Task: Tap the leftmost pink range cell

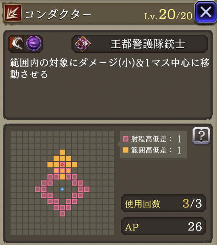Action: click(38, 189)
